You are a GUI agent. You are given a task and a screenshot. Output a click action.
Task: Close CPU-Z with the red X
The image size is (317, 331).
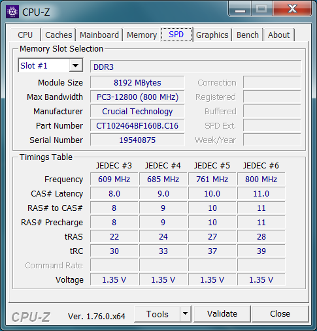coord(292,9)
